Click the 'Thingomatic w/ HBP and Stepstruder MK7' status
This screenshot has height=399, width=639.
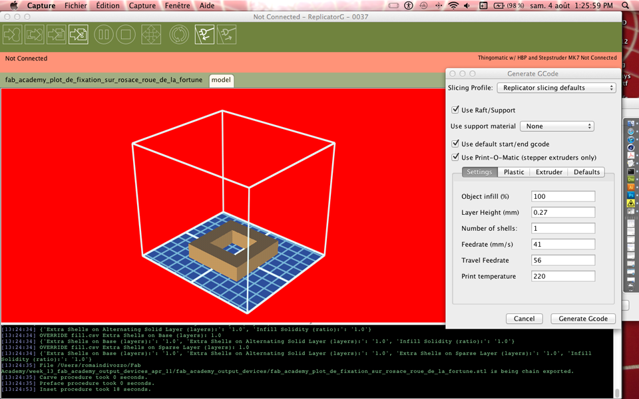[547, 58]
